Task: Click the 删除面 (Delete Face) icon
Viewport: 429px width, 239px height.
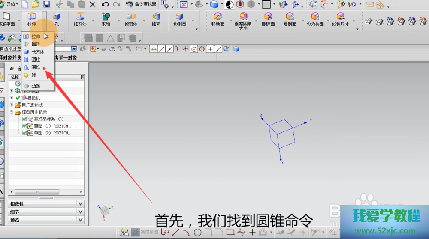Action: pyautogui.click(x=268, y=18)
